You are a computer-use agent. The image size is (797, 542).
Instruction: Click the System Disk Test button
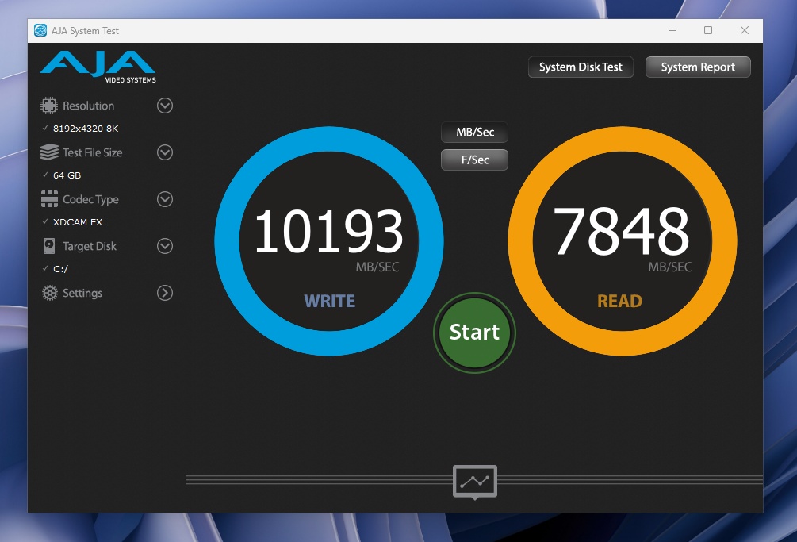point(581,67)
